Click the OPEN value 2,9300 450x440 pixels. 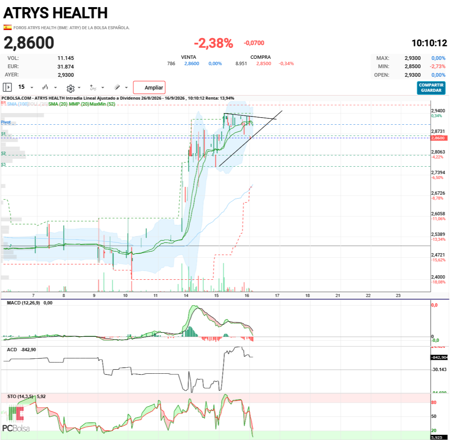point(412,75)
